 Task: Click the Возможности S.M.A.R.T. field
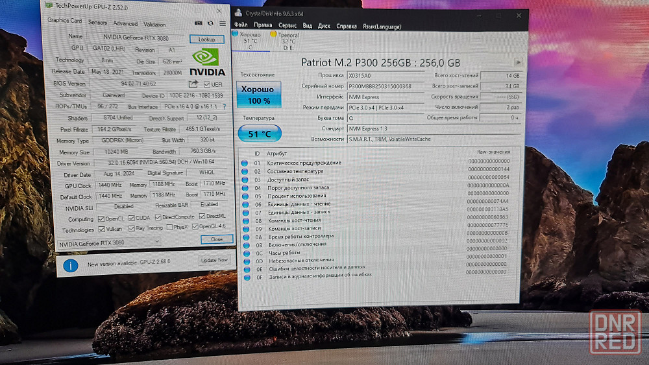[434, 139]
